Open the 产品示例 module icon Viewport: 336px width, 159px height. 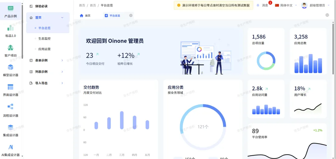[11, 8]
